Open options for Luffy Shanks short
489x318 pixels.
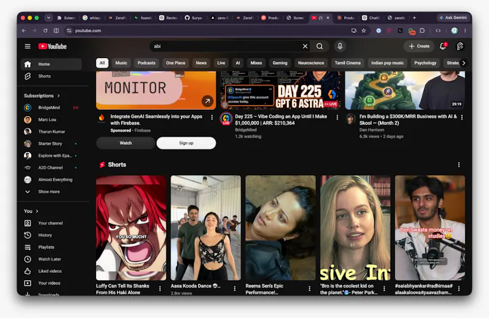click(160, 289)
